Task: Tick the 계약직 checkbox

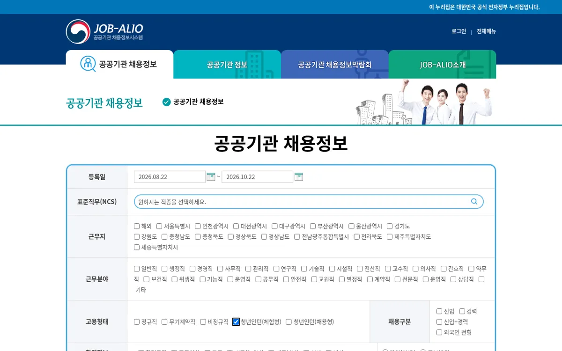Action: [x=370, y=279]
